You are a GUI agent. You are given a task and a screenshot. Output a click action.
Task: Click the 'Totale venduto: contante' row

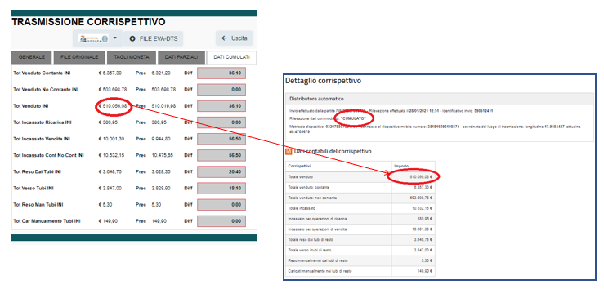[360, 187]
